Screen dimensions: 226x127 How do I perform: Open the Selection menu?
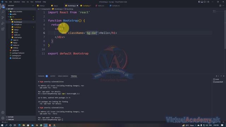click(x=17, y=2)
